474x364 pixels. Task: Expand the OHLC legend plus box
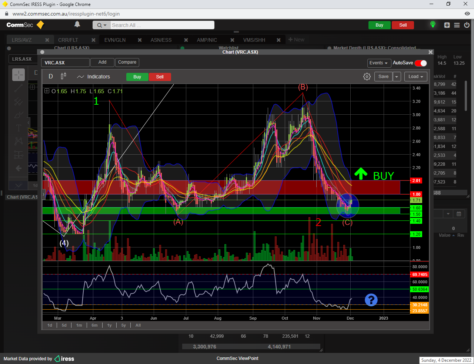tap(47, 91)
